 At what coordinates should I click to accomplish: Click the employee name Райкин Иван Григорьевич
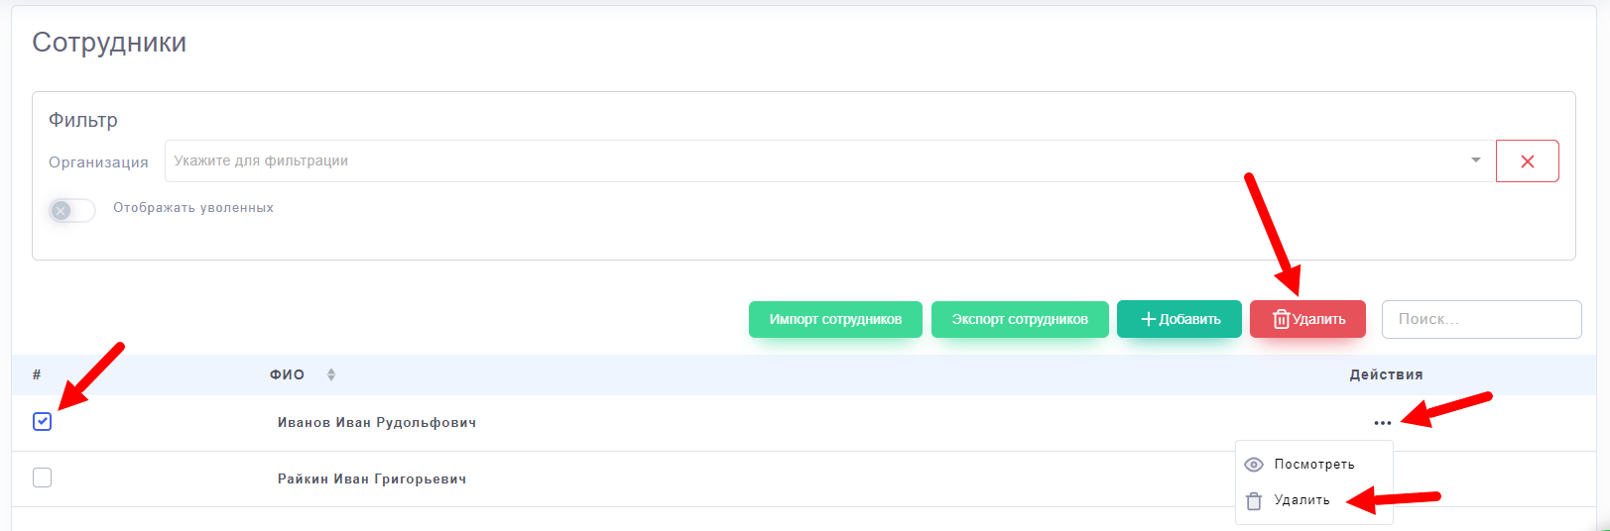click(372, 478)
